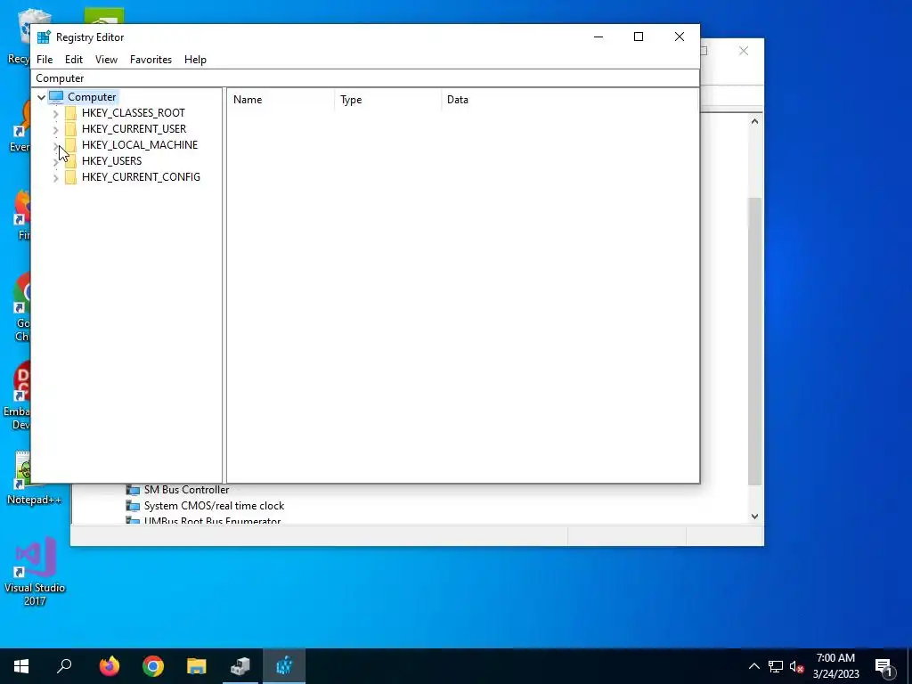
Task: Launch Google Chrome from the taskbar
Action: point(153,666)
